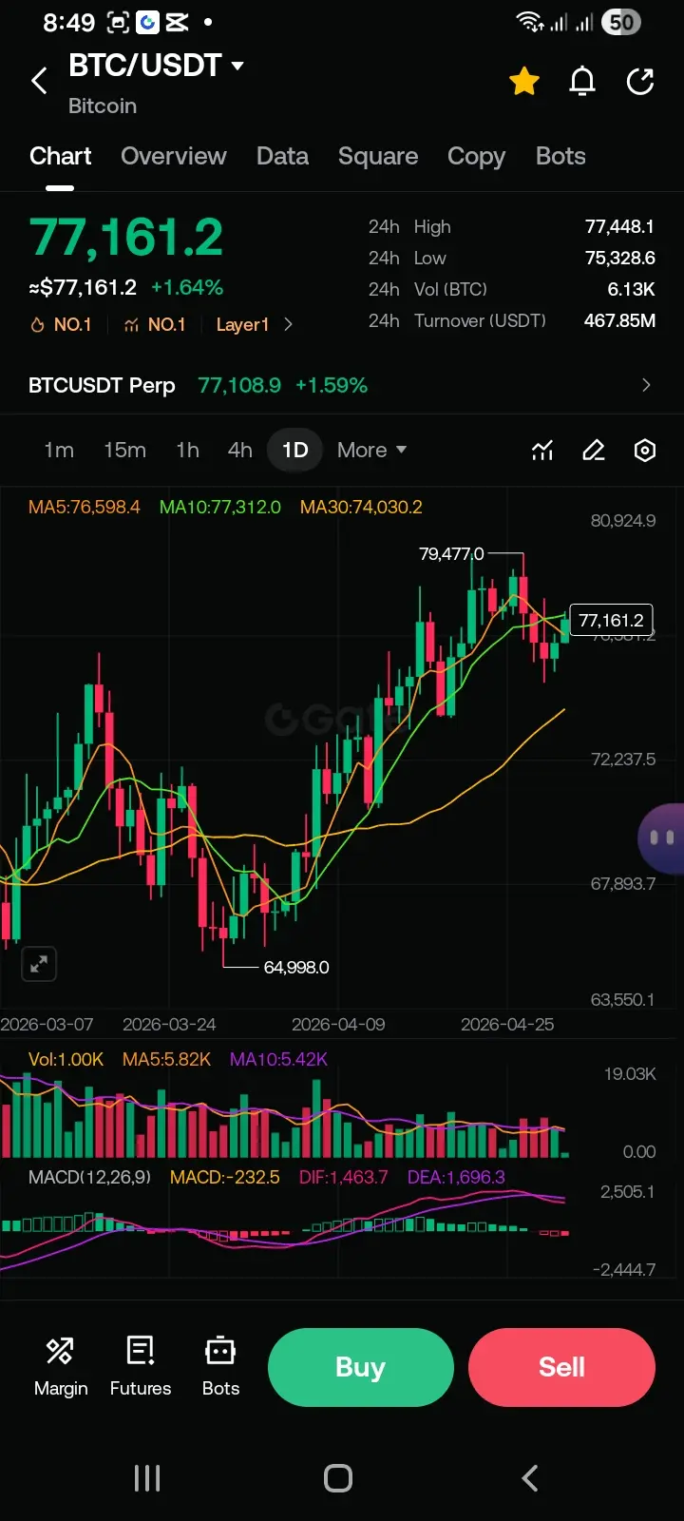Open Android recent apps button
Viewport: 684px width, 1521px height.
coord(147,1478)
